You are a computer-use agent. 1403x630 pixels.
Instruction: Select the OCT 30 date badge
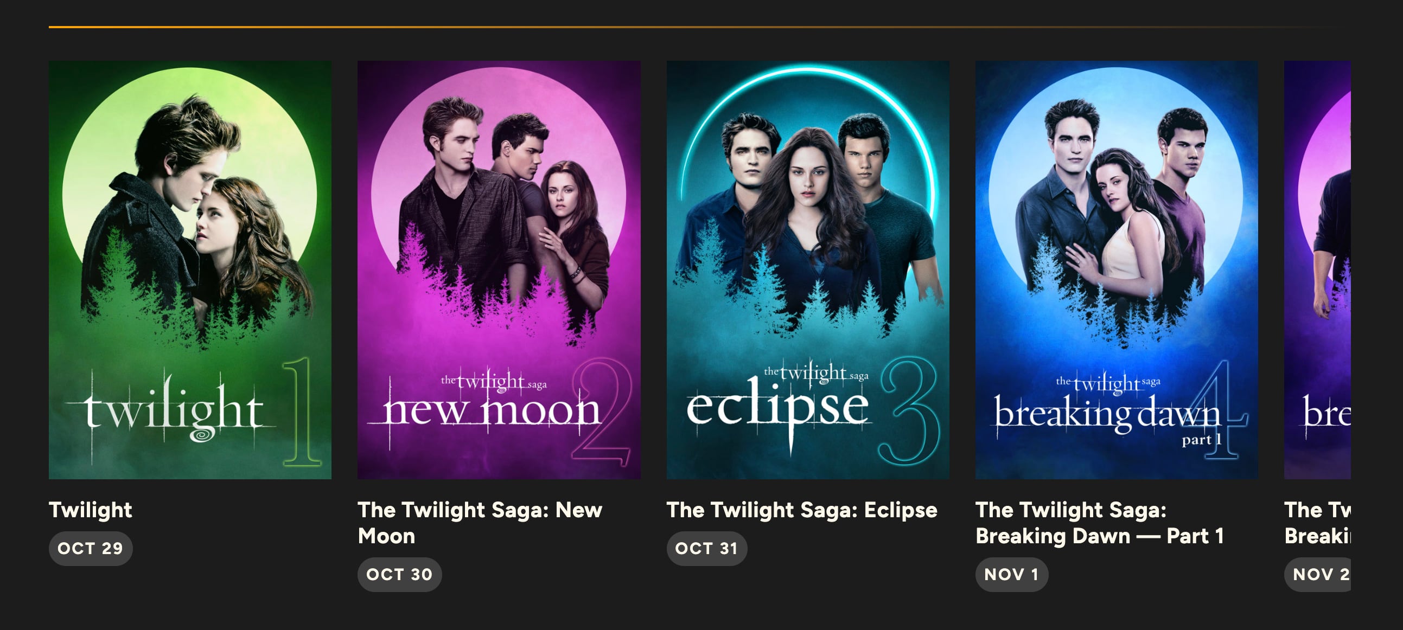[399, 575]
